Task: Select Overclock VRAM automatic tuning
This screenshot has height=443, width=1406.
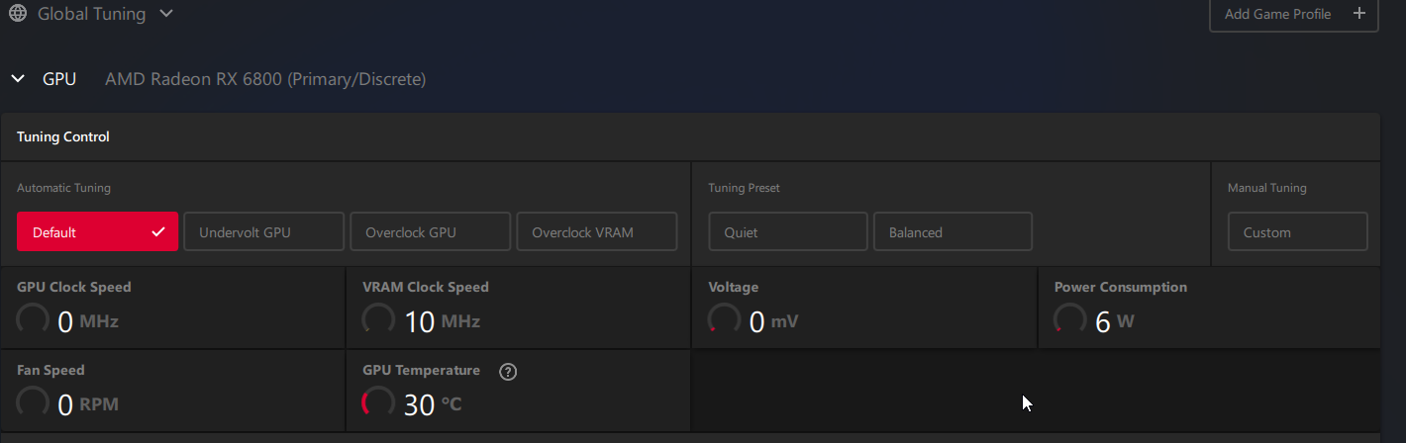Action: [596, 232]
